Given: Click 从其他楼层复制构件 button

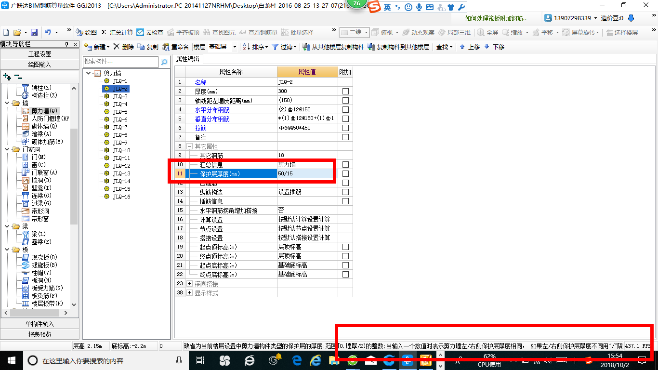Looking at the screenshot, I should click(x=333, y=47).
